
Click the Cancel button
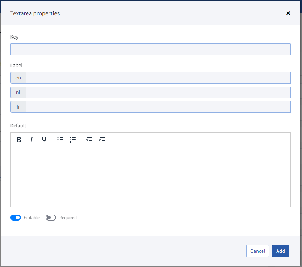click(257, 251)
